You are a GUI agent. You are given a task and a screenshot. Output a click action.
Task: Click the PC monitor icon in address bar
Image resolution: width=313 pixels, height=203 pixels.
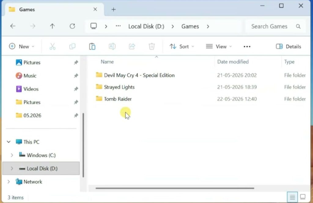[x=94, y=26]
